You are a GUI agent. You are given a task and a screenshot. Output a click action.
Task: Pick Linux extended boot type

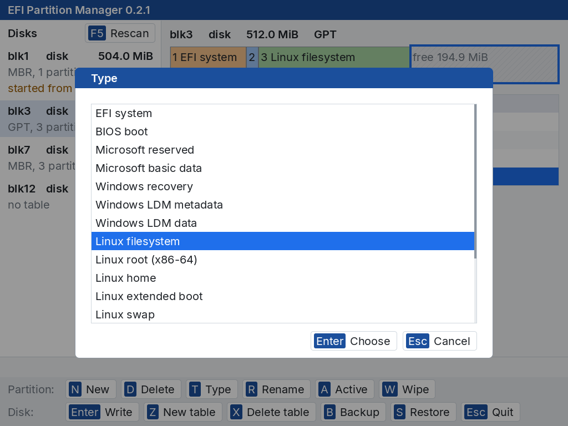coord(282,296)
